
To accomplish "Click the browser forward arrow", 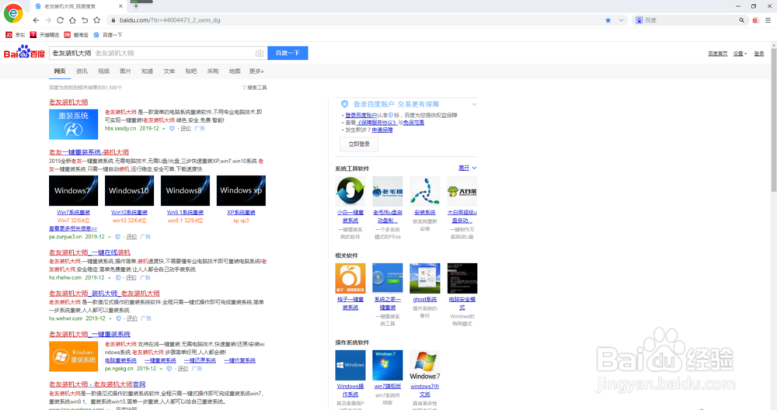I will (x=48, y=20).
